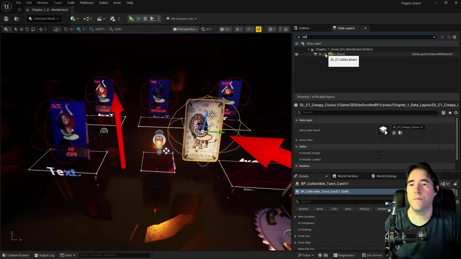Open the Platforms menu

pos(86,3)
